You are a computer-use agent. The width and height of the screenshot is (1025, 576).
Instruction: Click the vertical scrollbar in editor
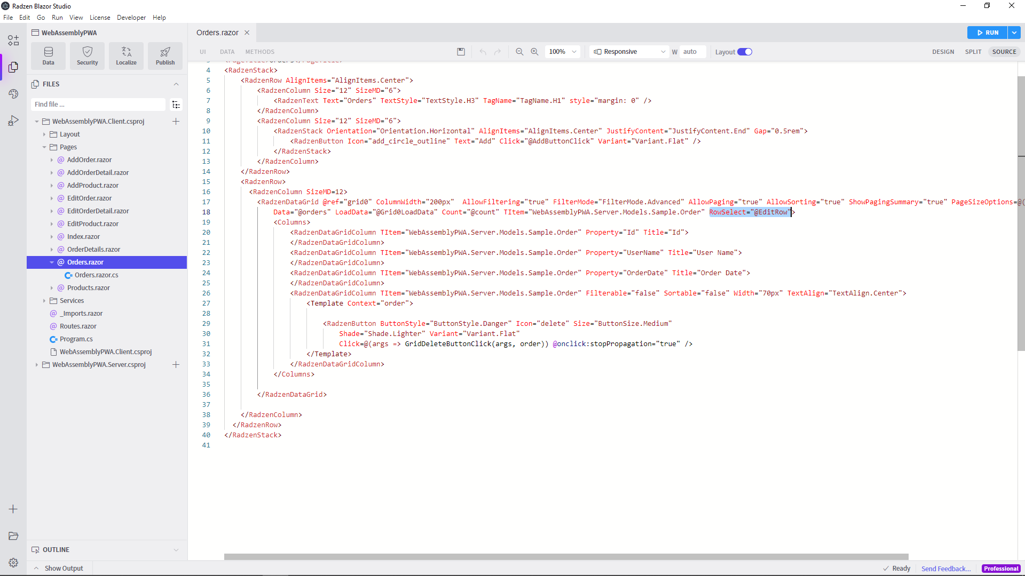(1021, 213)
